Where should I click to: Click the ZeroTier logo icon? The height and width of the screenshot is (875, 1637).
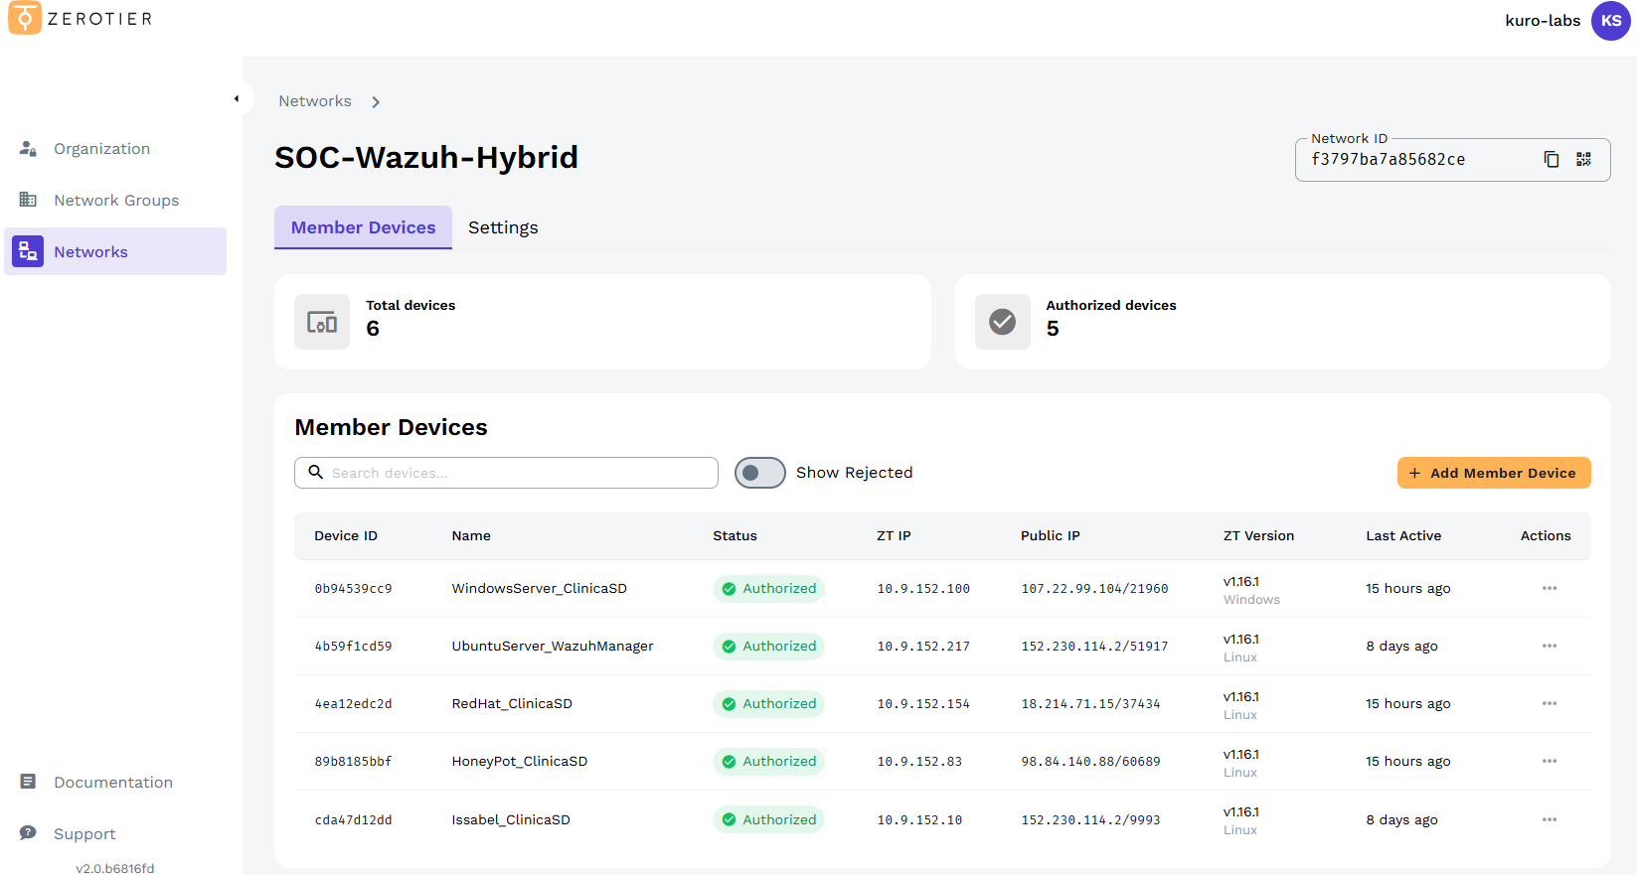[25, 18]
